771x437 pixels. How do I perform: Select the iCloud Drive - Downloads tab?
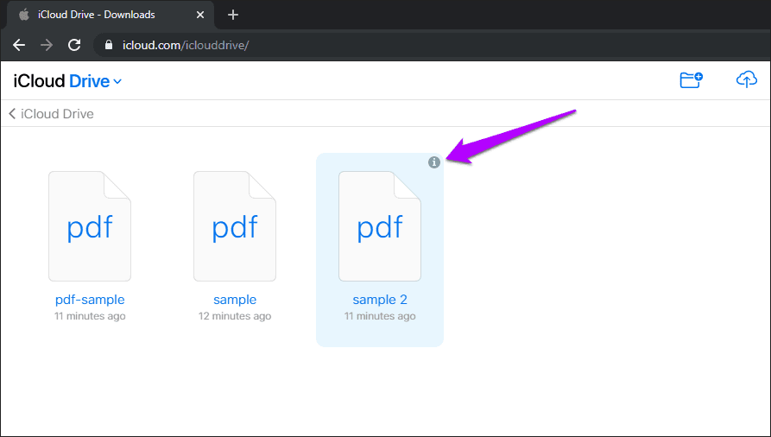point(111,15)
